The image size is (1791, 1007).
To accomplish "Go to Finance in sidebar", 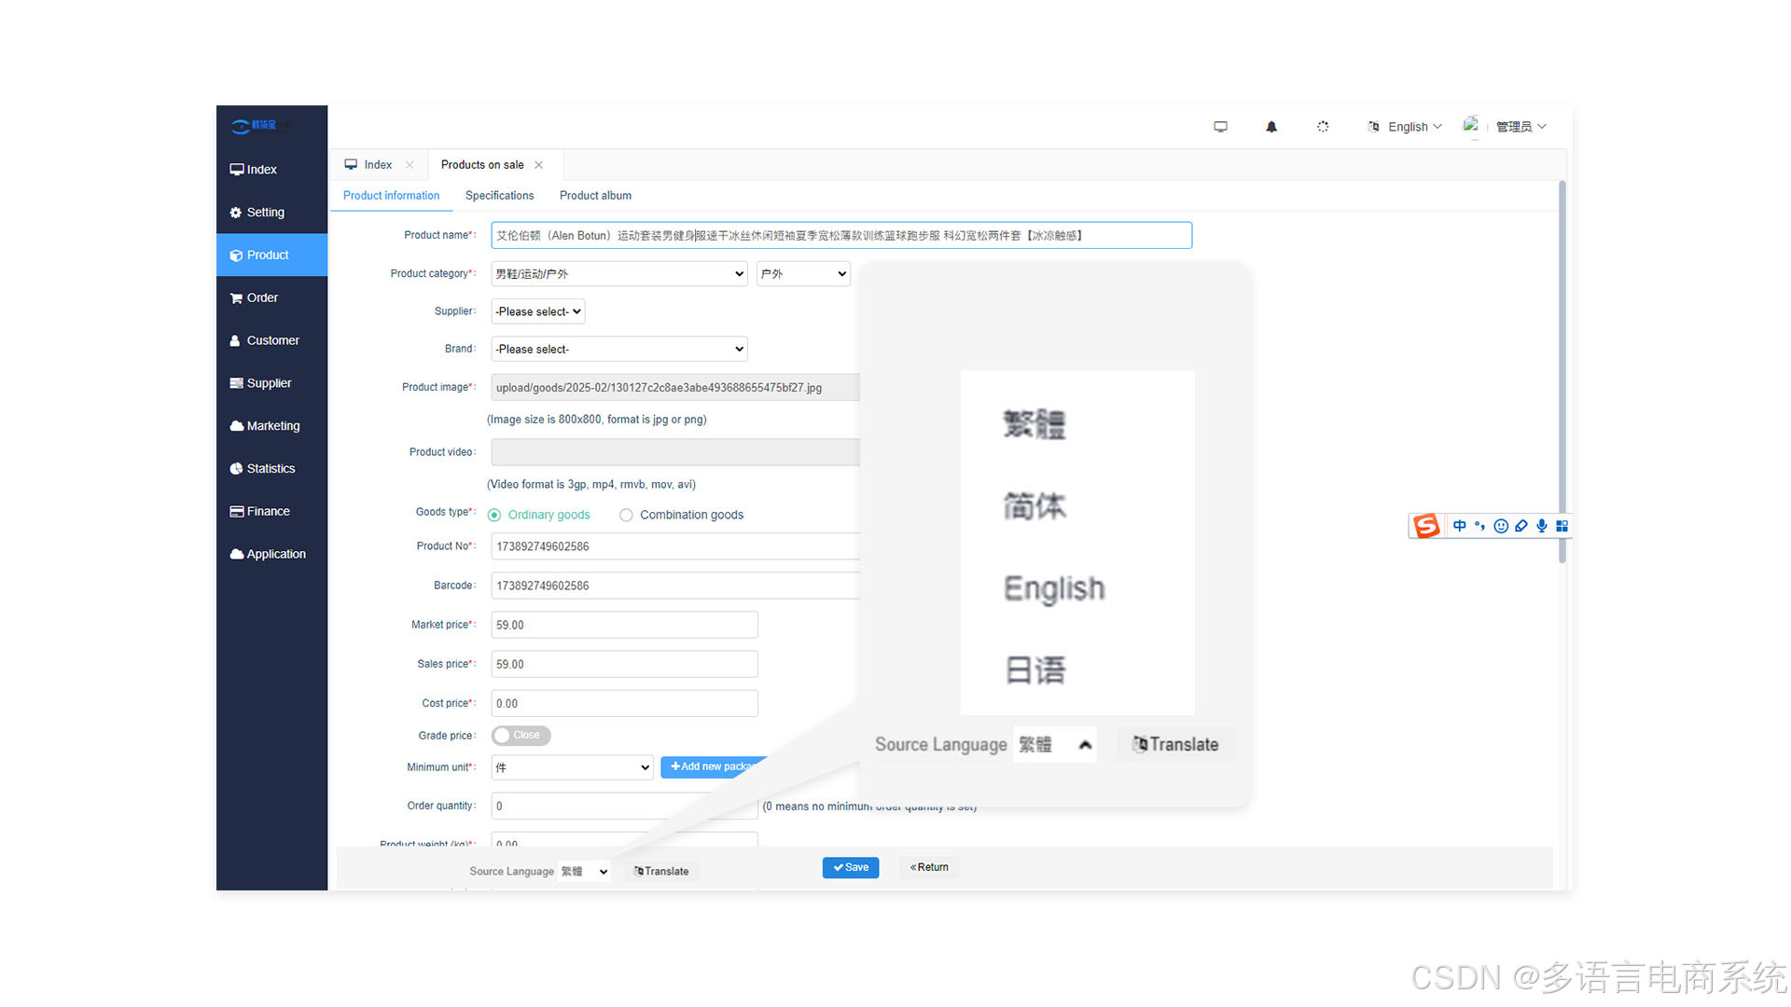I will click(268, 511).
